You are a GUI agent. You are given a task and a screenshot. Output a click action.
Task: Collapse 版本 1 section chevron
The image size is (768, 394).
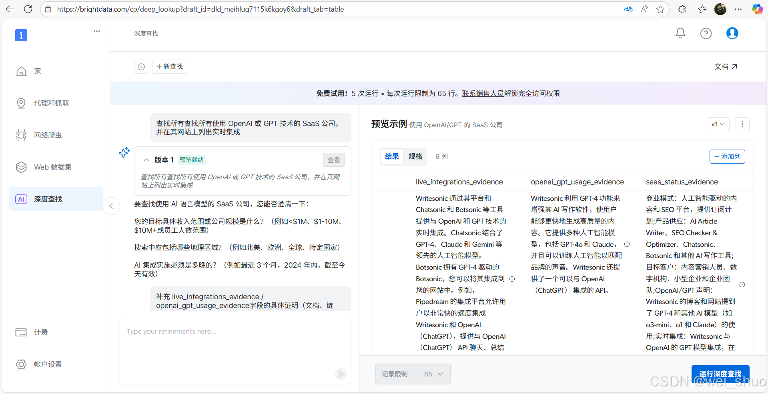coord(146,160)
